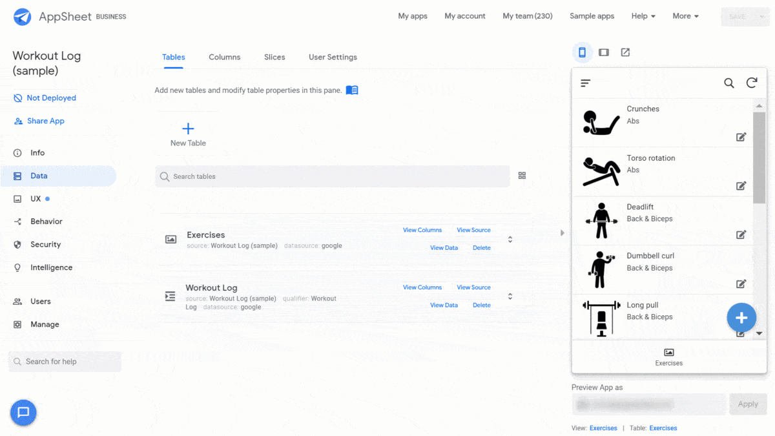Click the preview search magnifier icon

[729, 83]
